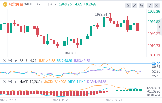Expand chart to fullscreen

coord(150,5)
